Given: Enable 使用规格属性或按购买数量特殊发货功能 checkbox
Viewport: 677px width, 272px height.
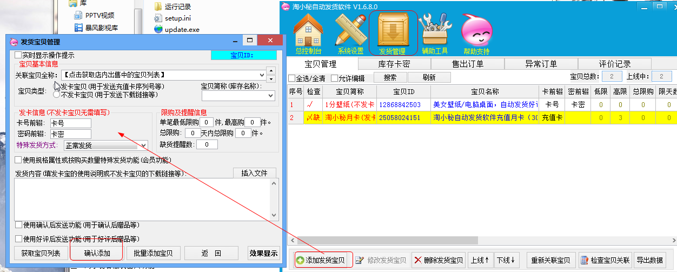Looking at the screenshot, I should (18, 160).
